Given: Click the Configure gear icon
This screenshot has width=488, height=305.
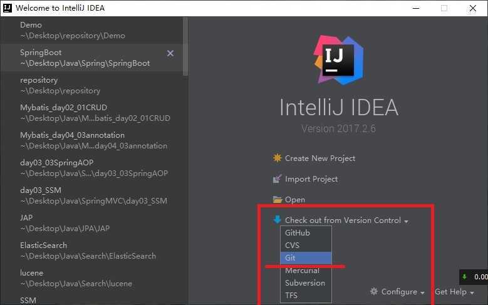Looking at the screenshot, I should click(x=374, y=292).
